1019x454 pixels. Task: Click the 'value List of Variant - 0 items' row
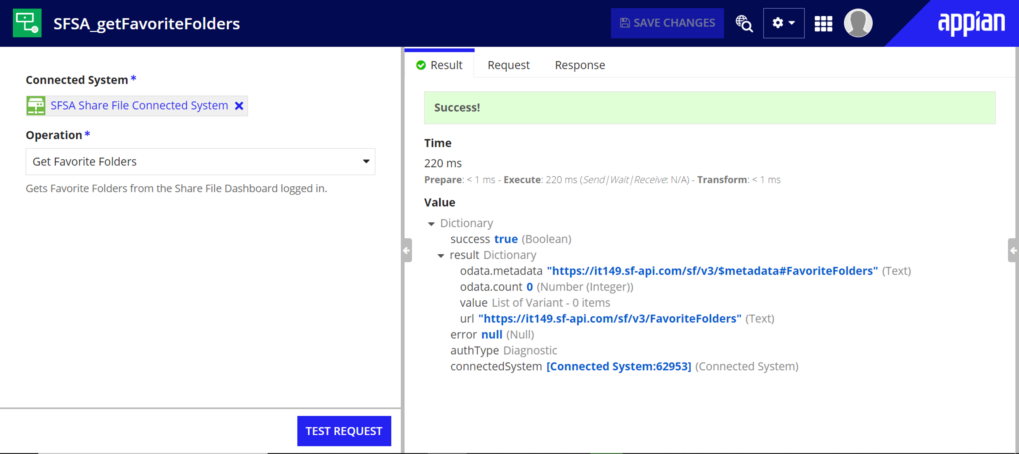coord(535,303)
